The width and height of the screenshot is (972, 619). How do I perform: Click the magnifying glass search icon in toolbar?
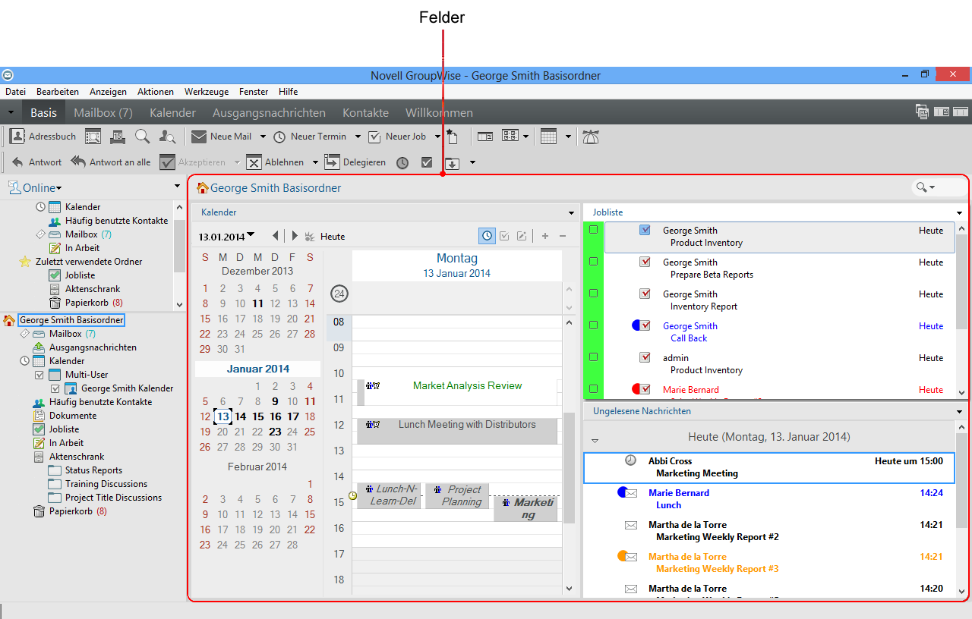(x=142, y=137)
